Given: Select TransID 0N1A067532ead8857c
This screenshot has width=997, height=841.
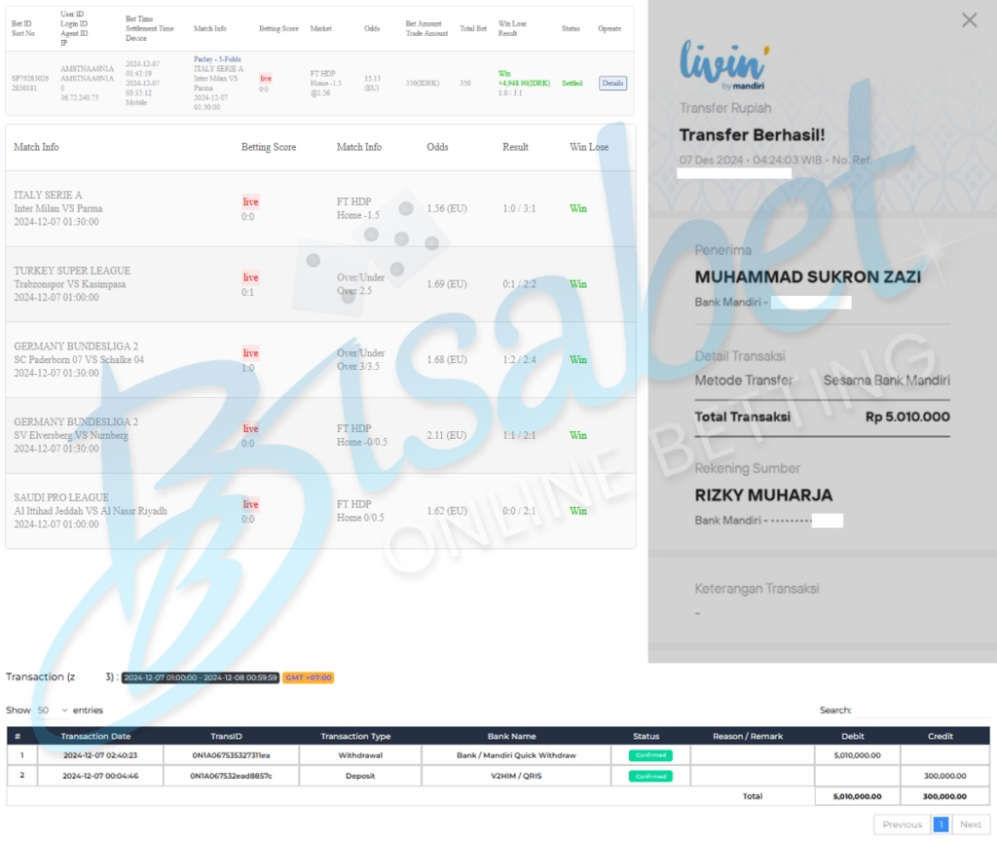Looking at the screenshot, I should coord(231,776).
